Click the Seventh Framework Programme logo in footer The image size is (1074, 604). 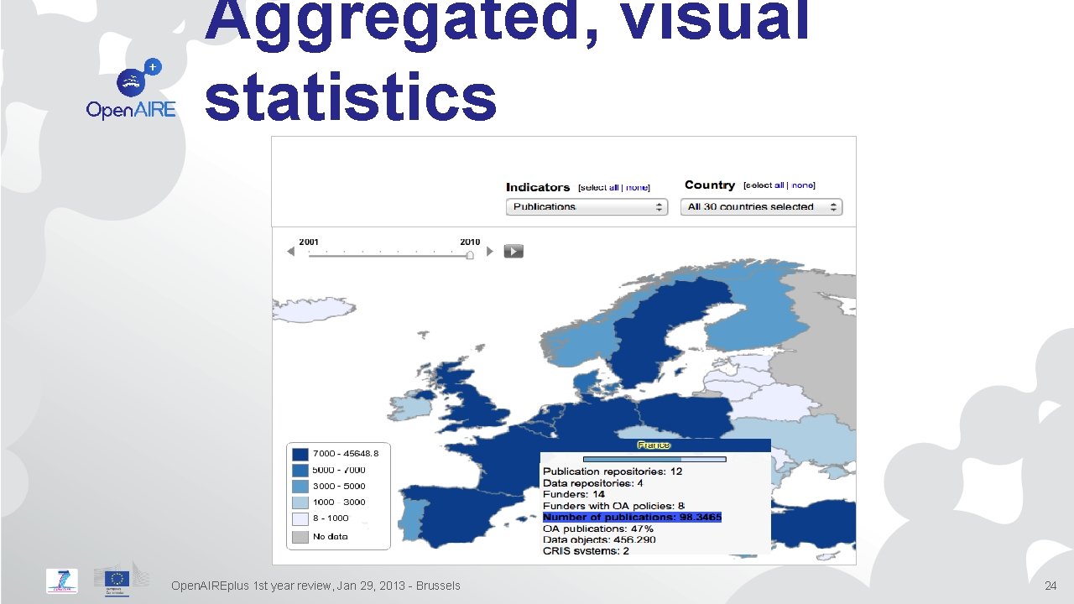point(62,581)
